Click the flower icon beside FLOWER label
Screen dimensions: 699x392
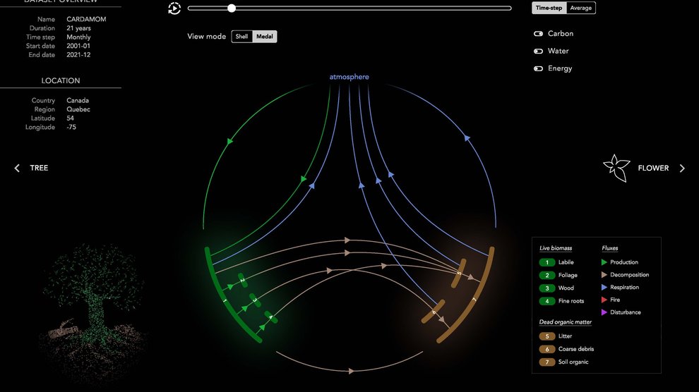[616, 168]
